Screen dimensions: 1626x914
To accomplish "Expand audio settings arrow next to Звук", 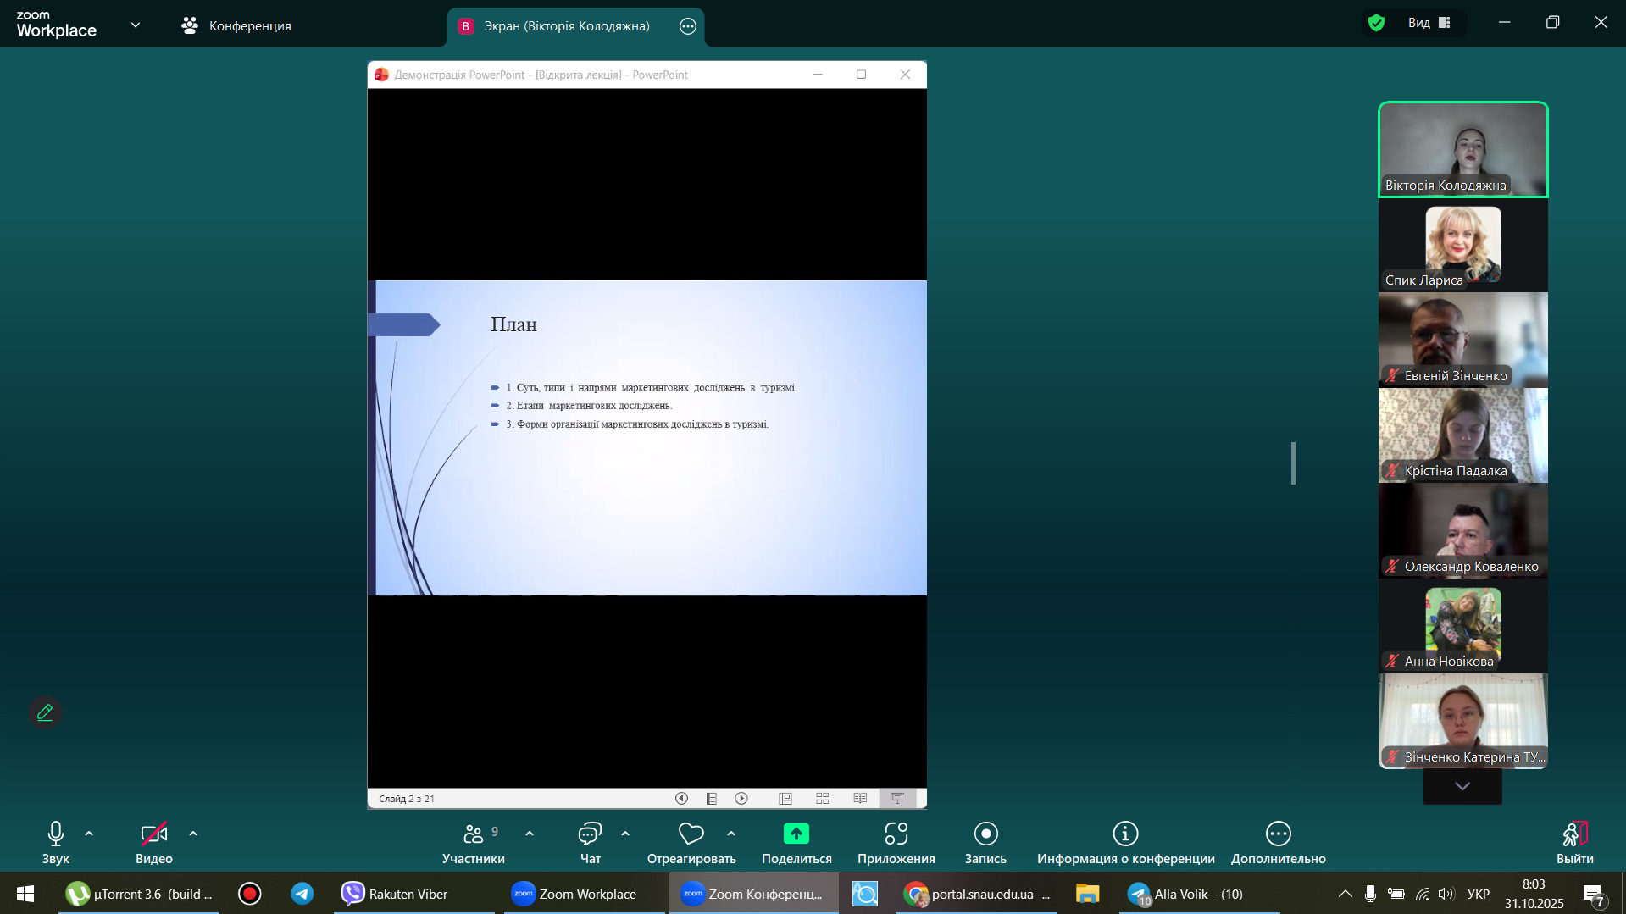I will pyautogui.click(x=89, y=834).
